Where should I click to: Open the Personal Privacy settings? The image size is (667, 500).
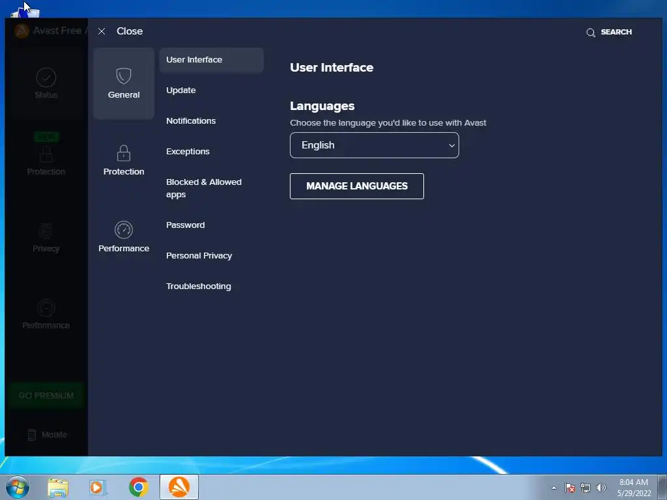[x=199, y=256]
